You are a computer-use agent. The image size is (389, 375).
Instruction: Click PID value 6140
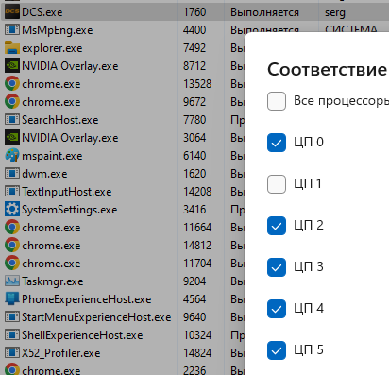click(x=194, y=156)
